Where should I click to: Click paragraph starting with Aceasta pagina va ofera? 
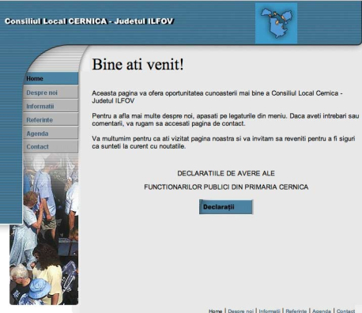[217, 96]
